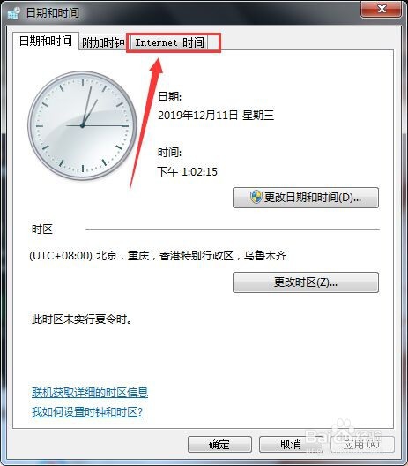Click the 应用(A) button

(x=362, y=444)
